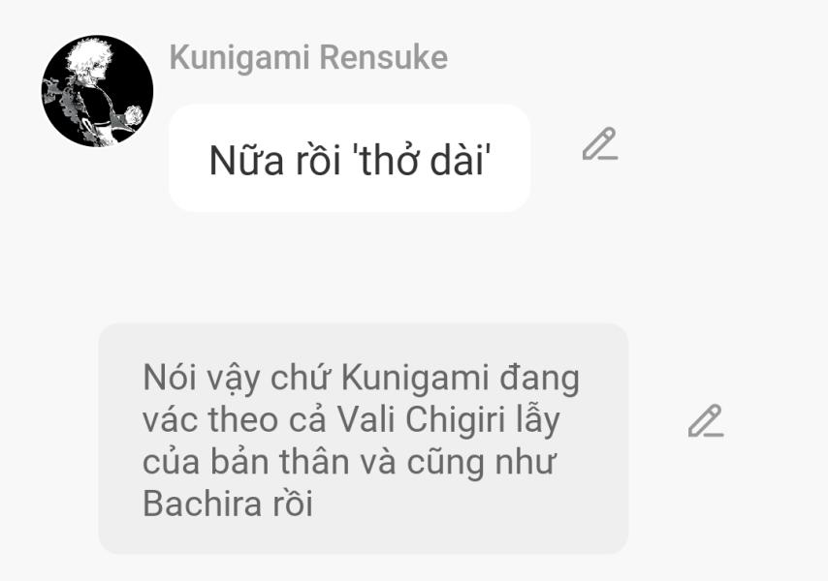The image size is (828, 581).
Task: Tap the narration's last word 'rồi'
Action: click(293, 503)
